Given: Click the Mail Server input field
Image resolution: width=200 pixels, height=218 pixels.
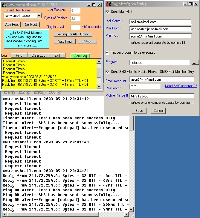Looking at the screenshot, I should tap(161, 22).
